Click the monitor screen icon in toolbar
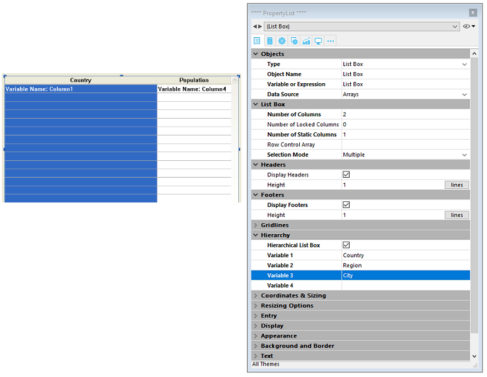 [x=318, y=41]
